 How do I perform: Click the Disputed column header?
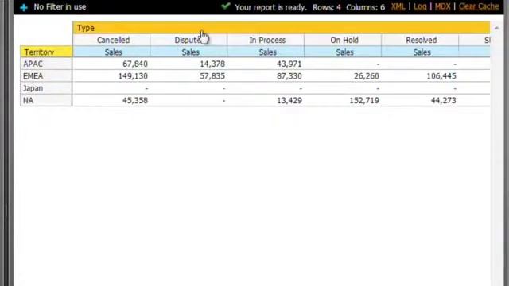pyautogui.click(x=188, y=41)
